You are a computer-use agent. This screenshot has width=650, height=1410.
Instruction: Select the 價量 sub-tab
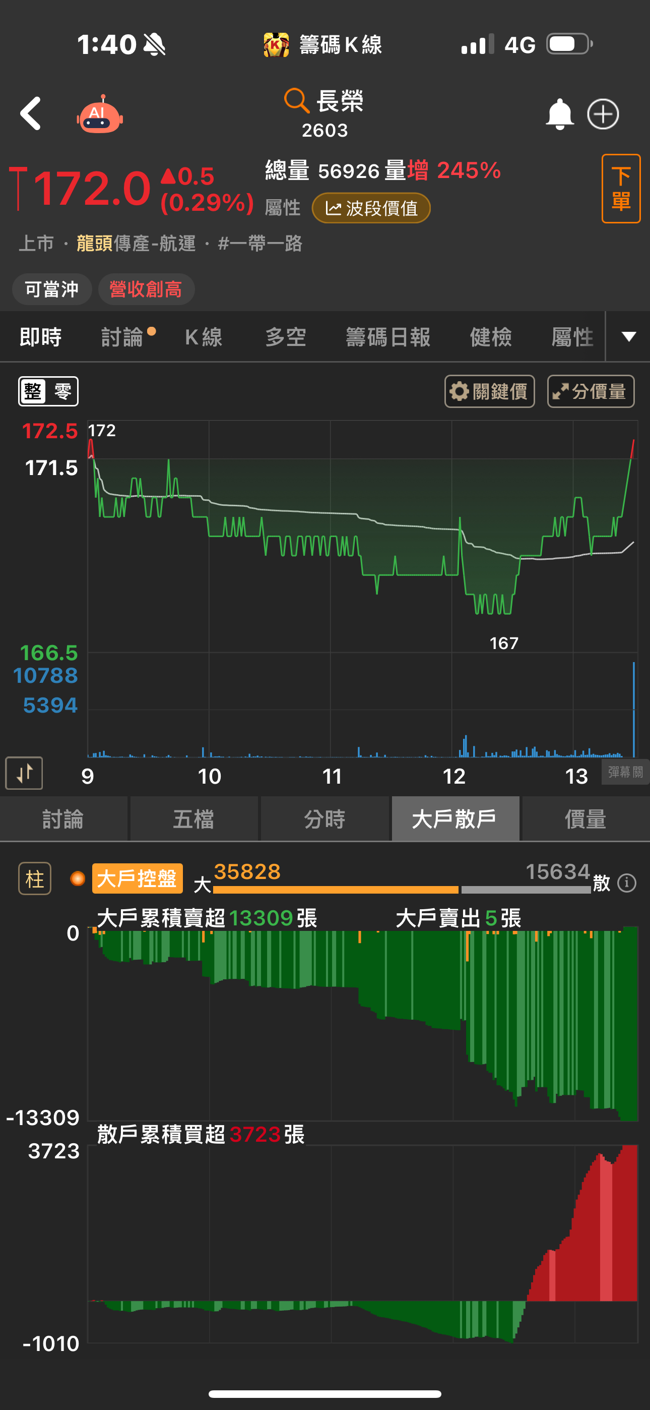(586, 819)
